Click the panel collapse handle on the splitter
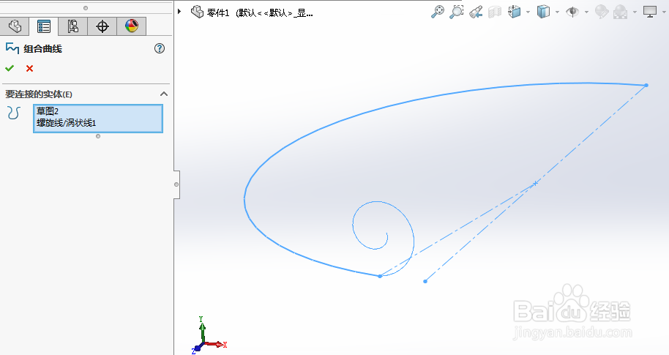Image resolution: width=669 pixels, height=355 pixels. [176, 184]
